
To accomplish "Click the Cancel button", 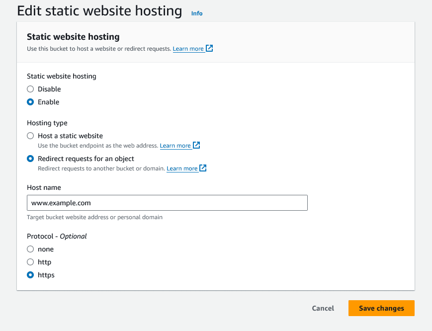I will pyautogui.click(x=323, y=308).
